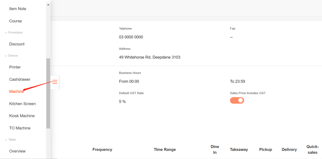Select Cashdrawer in the sidebar

[x=20, y=79]
